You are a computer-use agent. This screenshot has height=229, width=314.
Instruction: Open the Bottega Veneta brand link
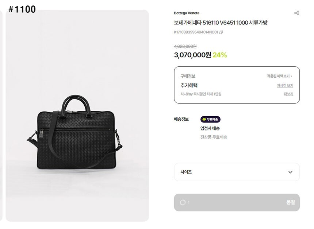pos(187,13)
